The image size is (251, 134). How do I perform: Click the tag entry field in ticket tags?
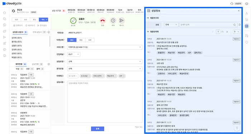pos(73,76)
